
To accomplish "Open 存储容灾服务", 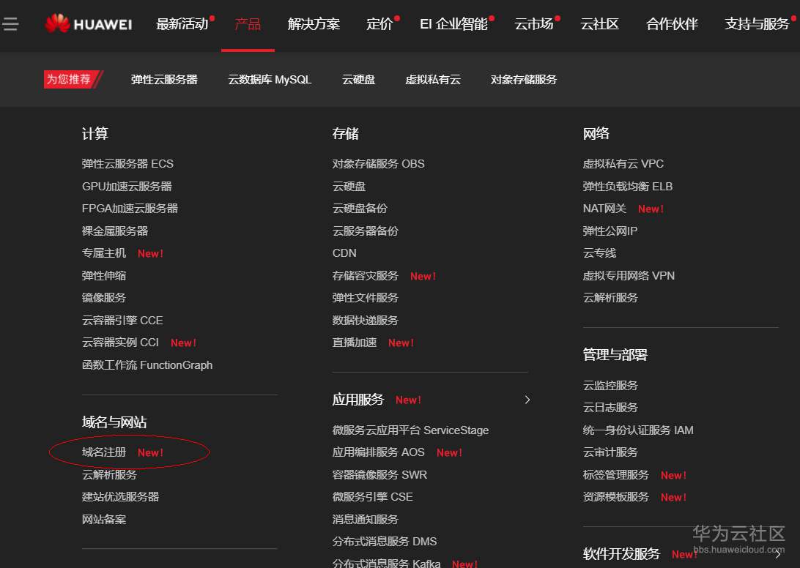I will [x=366, y=276].
